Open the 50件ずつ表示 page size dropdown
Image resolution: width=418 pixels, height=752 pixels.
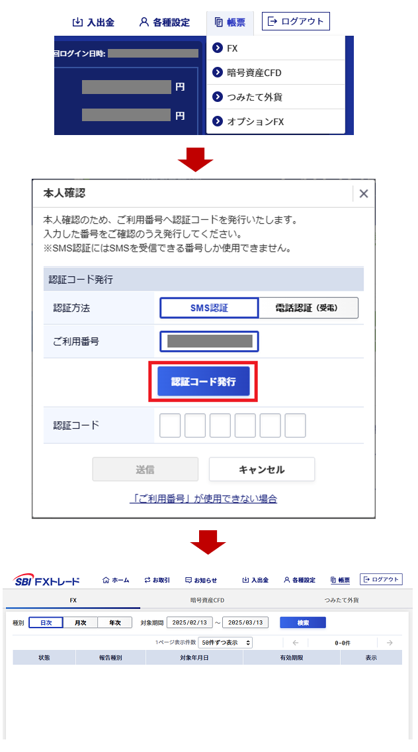(x=226, y=642)
